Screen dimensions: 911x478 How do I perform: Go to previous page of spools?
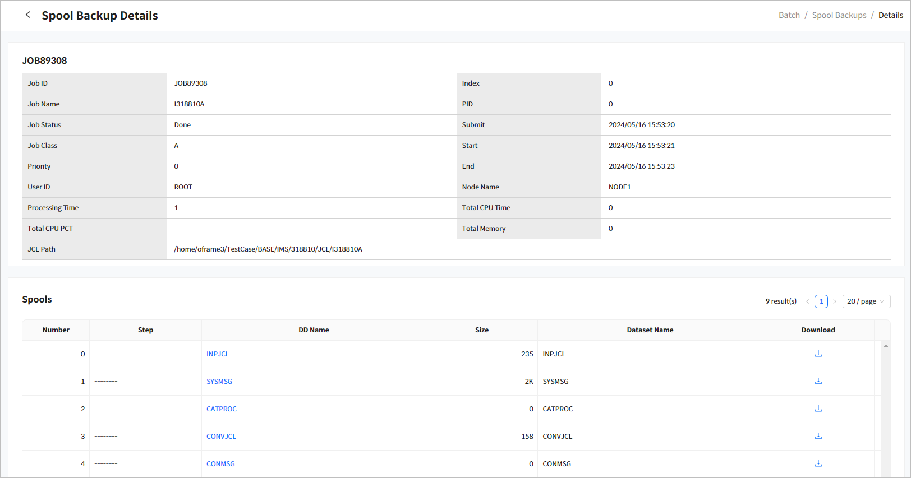pos(807,301)
